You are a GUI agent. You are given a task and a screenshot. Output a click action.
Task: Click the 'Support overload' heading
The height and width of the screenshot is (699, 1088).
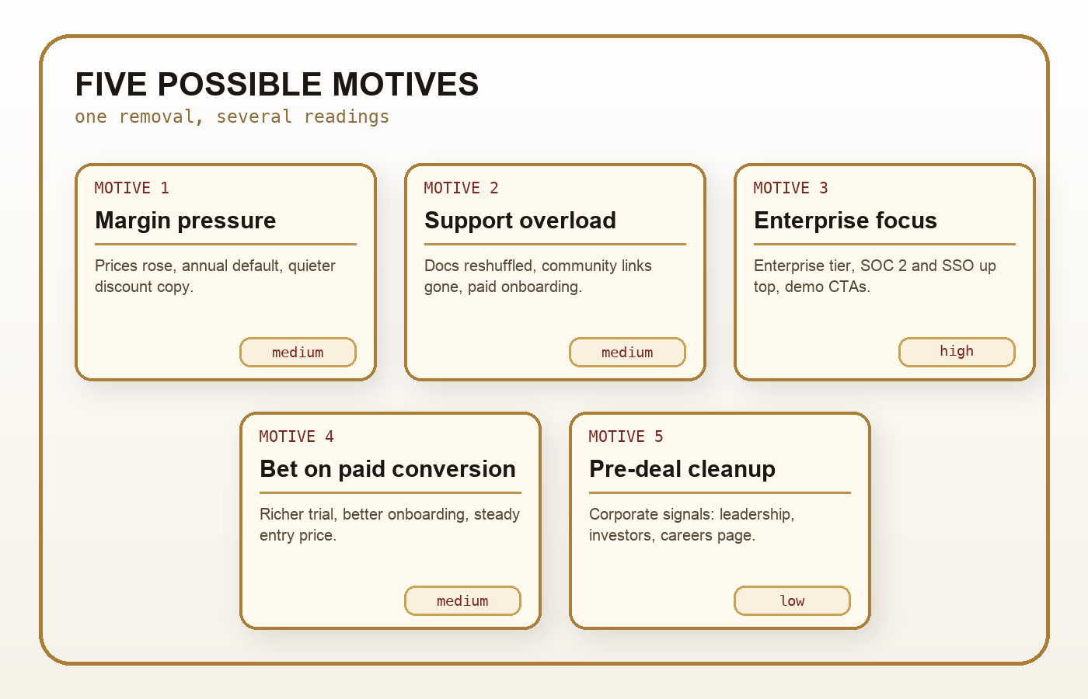click(x=520, y=221)
